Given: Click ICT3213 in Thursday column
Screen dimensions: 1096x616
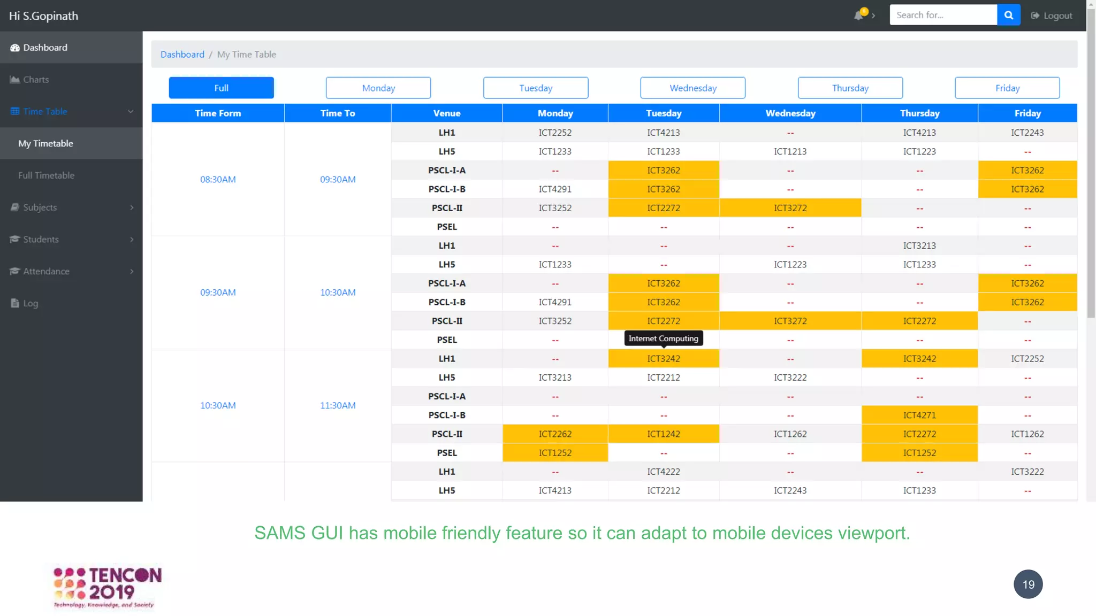Looking at the screenshot, I should click(919, 245).
